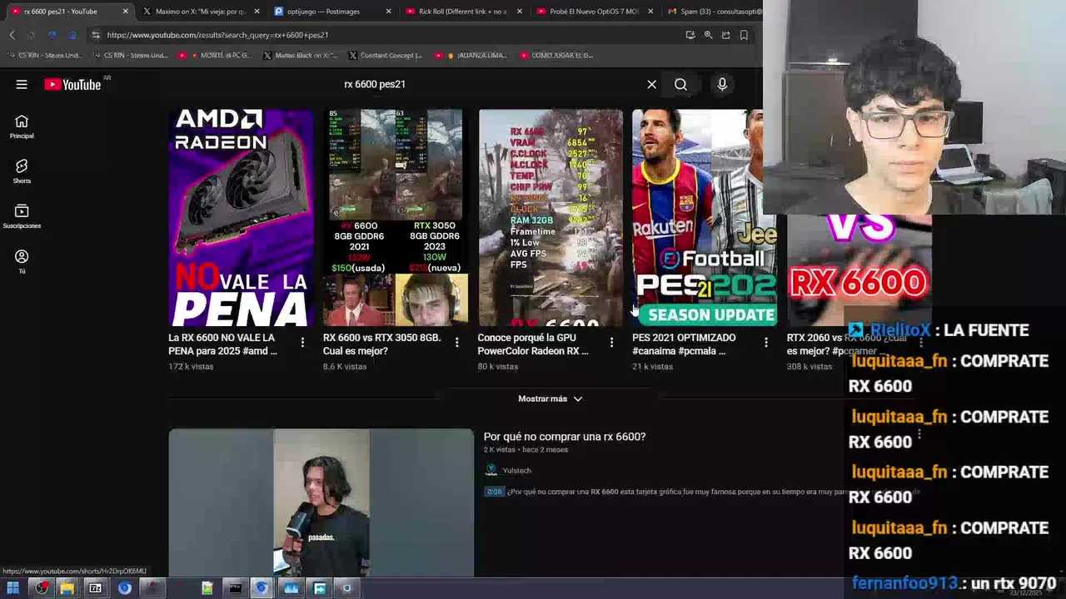The image size is (1066, 599).
Task: Open the YouTube hamburger guide menu
Action: [22, 84]
